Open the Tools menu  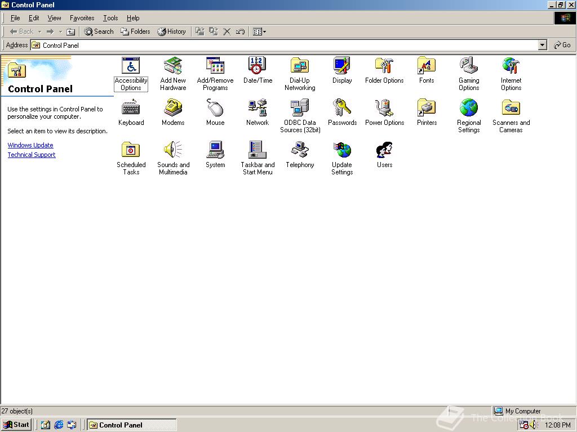click(x=110, y=18)
